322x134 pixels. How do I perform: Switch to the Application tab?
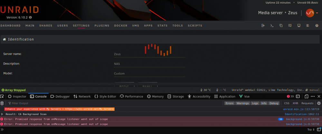point(225,96)
